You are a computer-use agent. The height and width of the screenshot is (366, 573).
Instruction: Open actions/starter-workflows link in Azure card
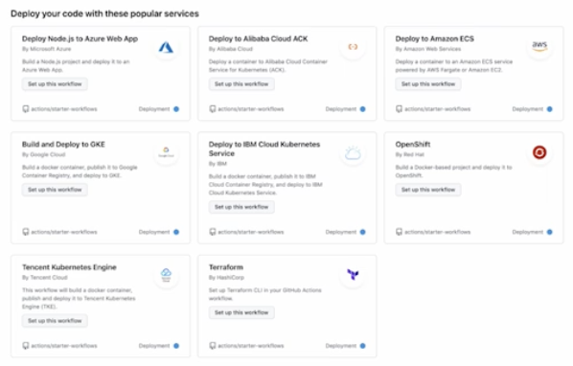[64, 109]
